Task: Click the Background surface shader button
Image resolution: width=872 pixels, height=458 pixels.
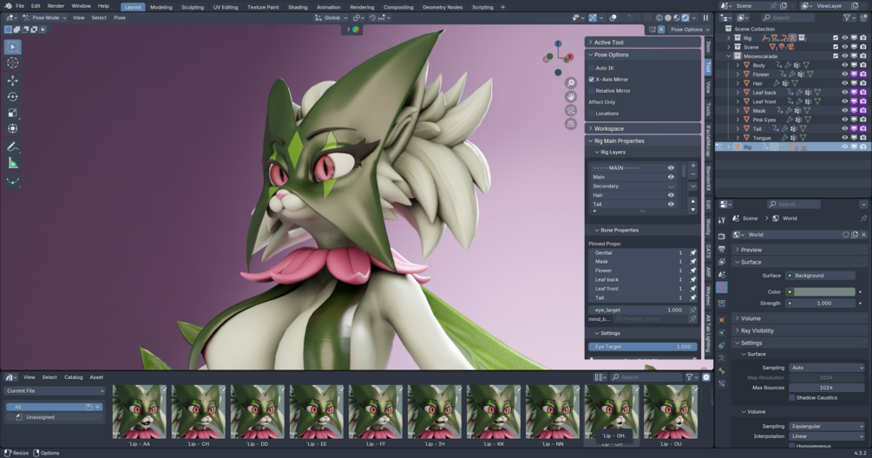Action: (x=820, y=275)
